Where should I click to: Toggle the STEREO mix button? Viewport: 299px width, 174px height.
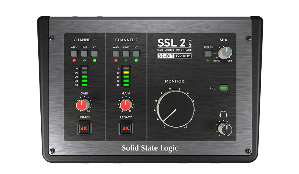click(x=208, y=53)
